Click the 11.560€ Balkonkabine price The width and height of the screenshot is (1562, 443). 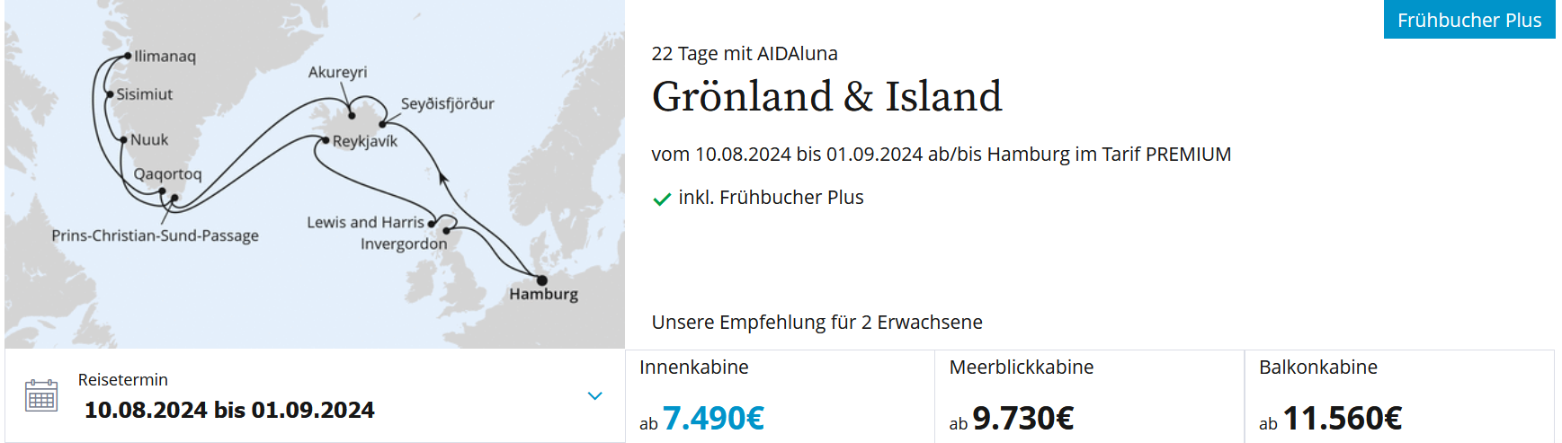point(1342,419)
